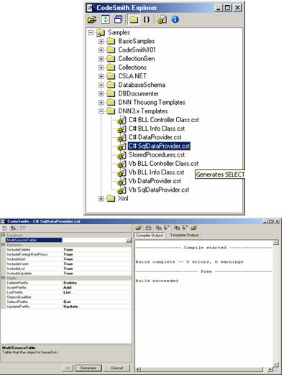Expand the CodeSmith101 folder

click(101, 50)
